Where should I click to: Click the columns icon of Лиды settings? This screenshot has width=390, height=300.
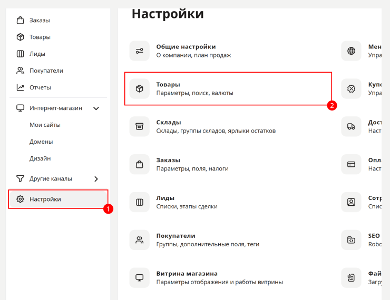(140, 202)
